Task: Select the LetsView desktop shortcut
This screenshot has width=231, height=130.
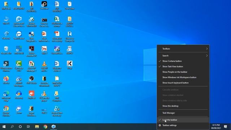Action: pyautogui.click(x=44, y=5)
